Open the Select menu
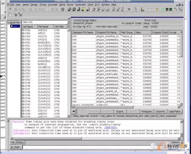The height and width of the screenshot is (154, 191). pyautogui.click(x=26, y=5)
